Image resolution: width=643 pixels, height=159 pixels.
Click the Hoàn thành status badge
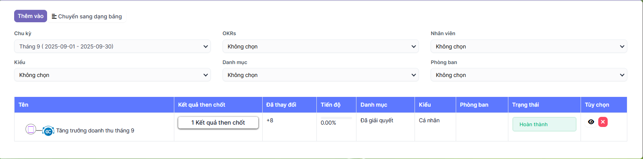544,124
